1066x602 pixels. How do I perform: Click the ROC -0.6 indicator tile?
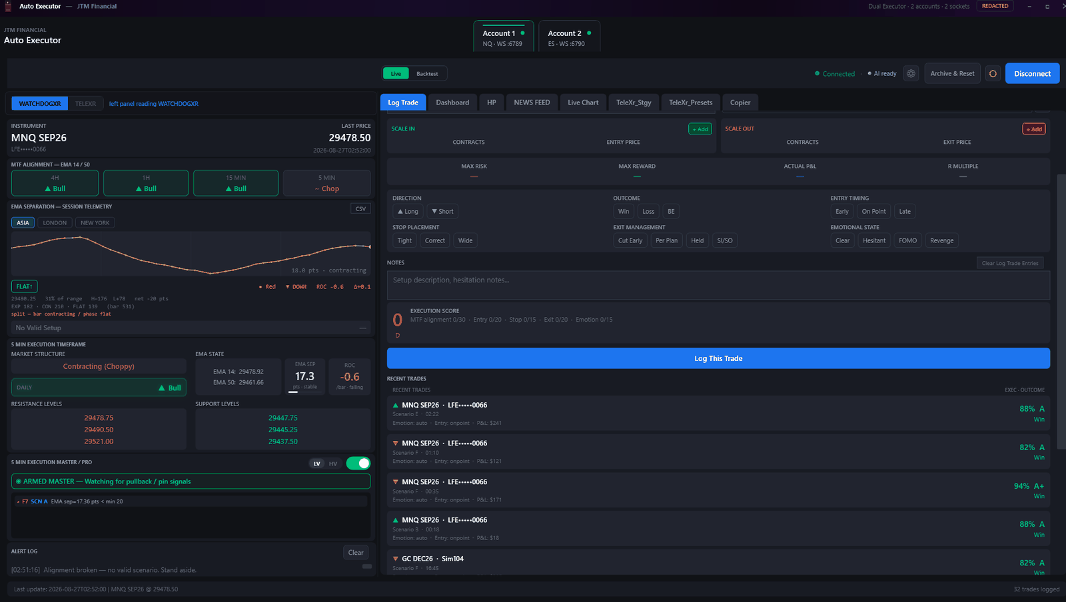(350, 377)
